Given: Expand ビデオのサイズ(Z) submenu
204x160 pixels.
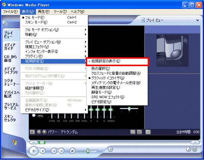Looking at the screenshot, I should (54, 110).
